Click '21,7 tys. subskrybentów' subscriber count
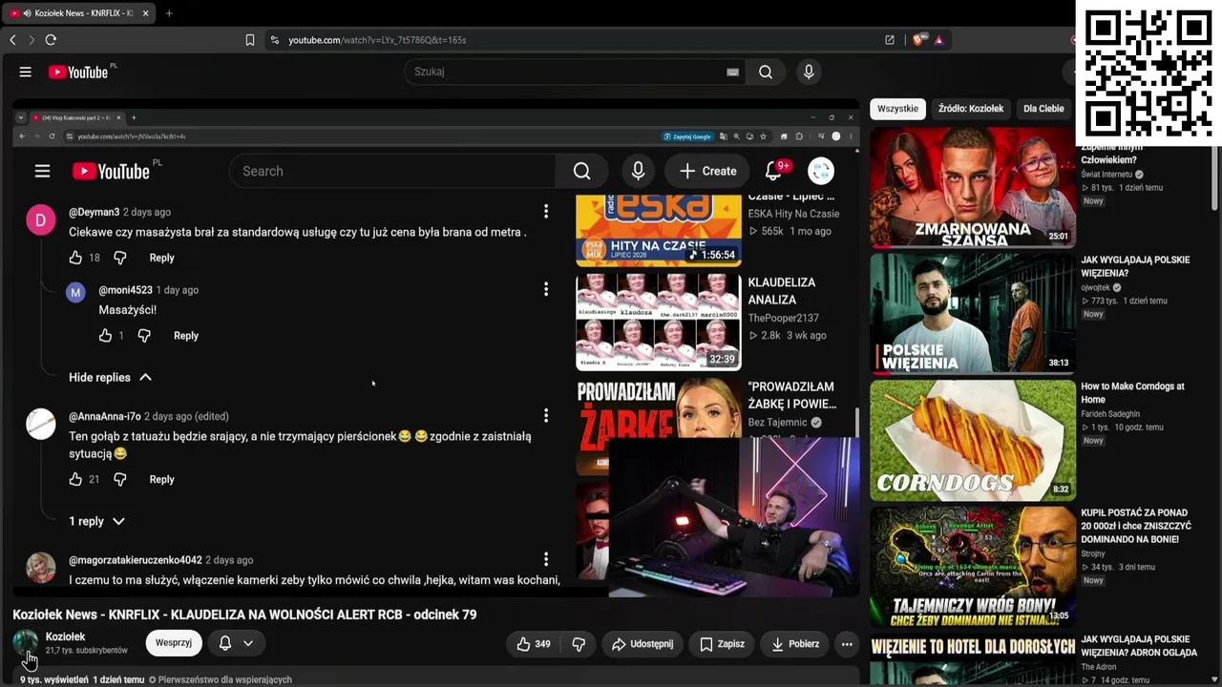The height and width of the screenshot is (687, 1222). pyautogui.click(x=87, y=651)
